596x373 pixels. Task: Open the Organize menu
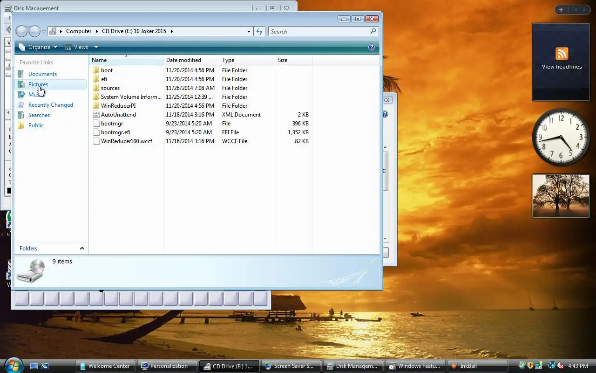38,47
